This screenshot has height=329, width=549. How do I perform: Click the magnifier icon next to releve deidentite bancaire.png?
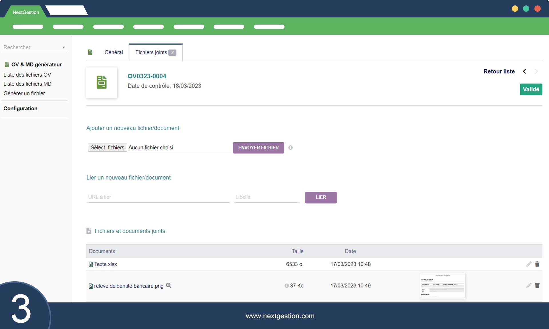point(169,285)
